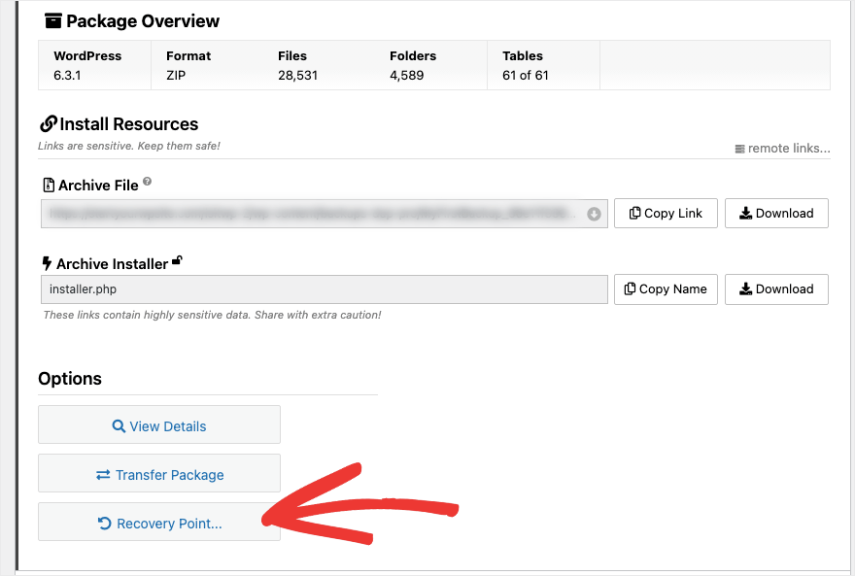Click the WordPress column header
The height and width of the screenshot is (576, 855).
tap(87, 56)
